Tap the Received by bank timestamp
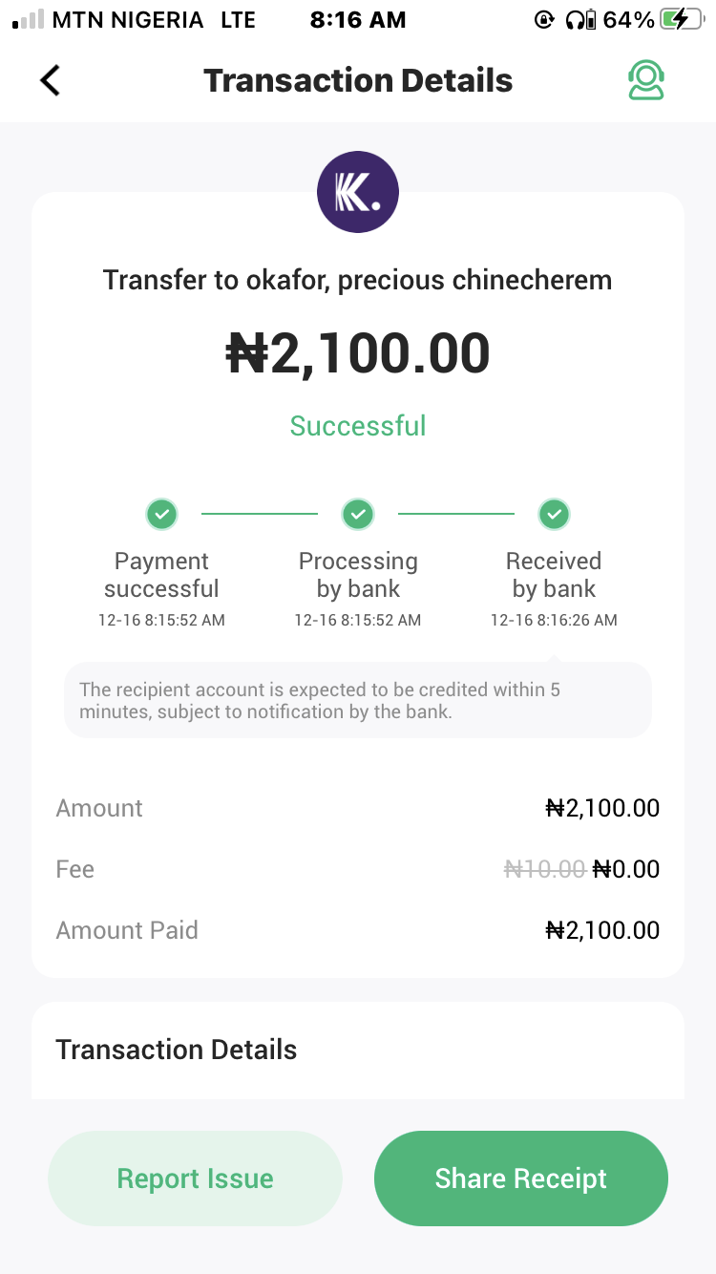Screen dimensions: 716x1274 pos(554,621)
